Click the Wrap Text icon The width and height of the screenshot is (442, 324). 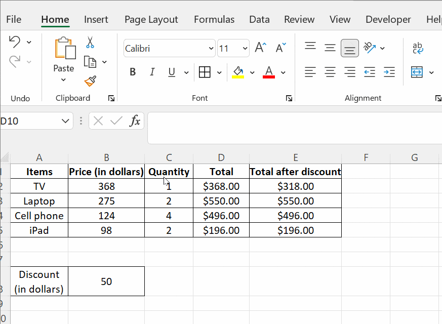[418, 48]
